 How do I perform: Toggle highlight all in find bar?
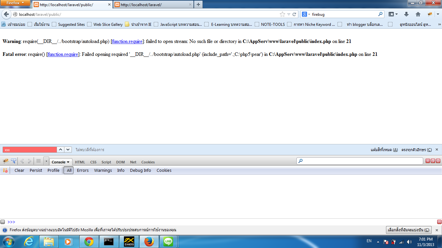[384, 150]
